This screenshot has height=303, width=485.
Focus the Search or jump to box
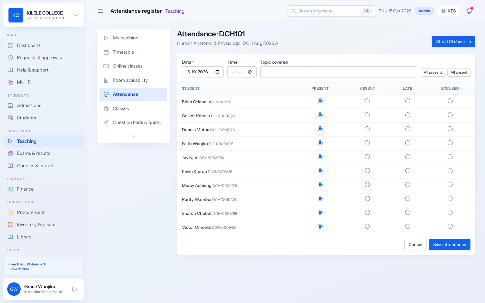pyautogui.click(x=331, y=11)
